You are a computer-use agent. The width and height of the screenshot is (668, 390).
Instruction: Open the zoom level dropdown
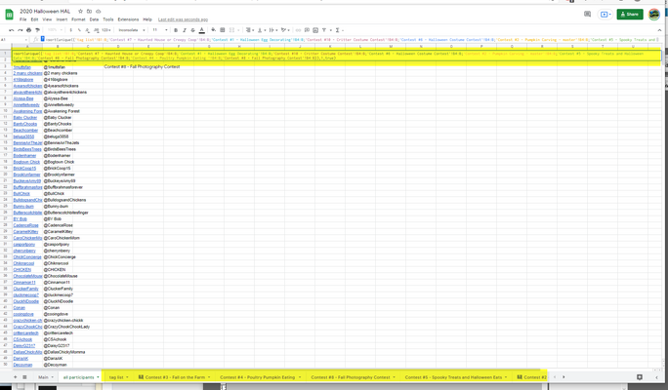pos(54,30)
